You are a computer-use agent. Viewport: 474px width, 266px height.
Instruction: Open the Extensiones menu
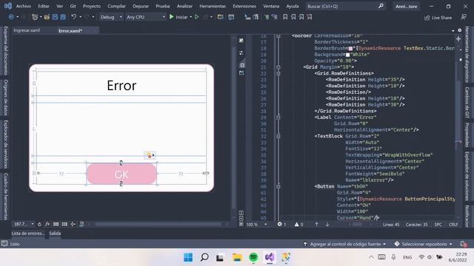click(244, 6)
